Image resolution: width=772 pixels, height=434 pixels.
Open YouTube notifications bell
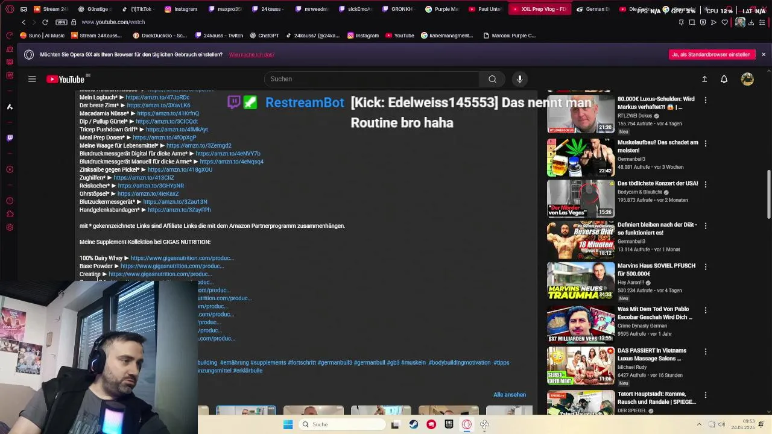pyautogui.click(x=724, y=79)
